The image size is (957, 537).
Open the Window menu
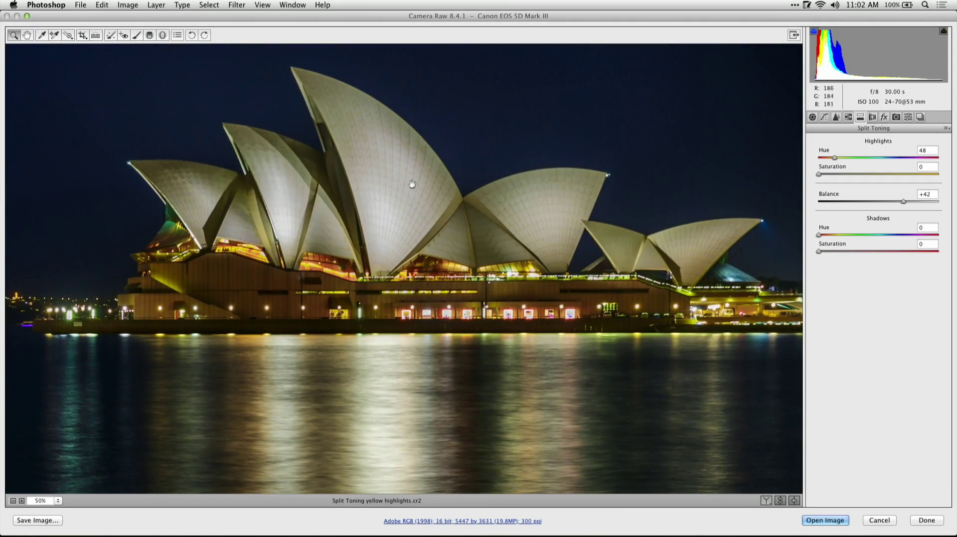click(x=293, y=5)
